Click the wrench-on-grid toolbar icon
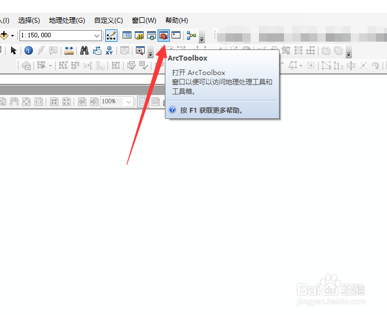This screenshot has height=315, width=387. click(x=286, y=51)
